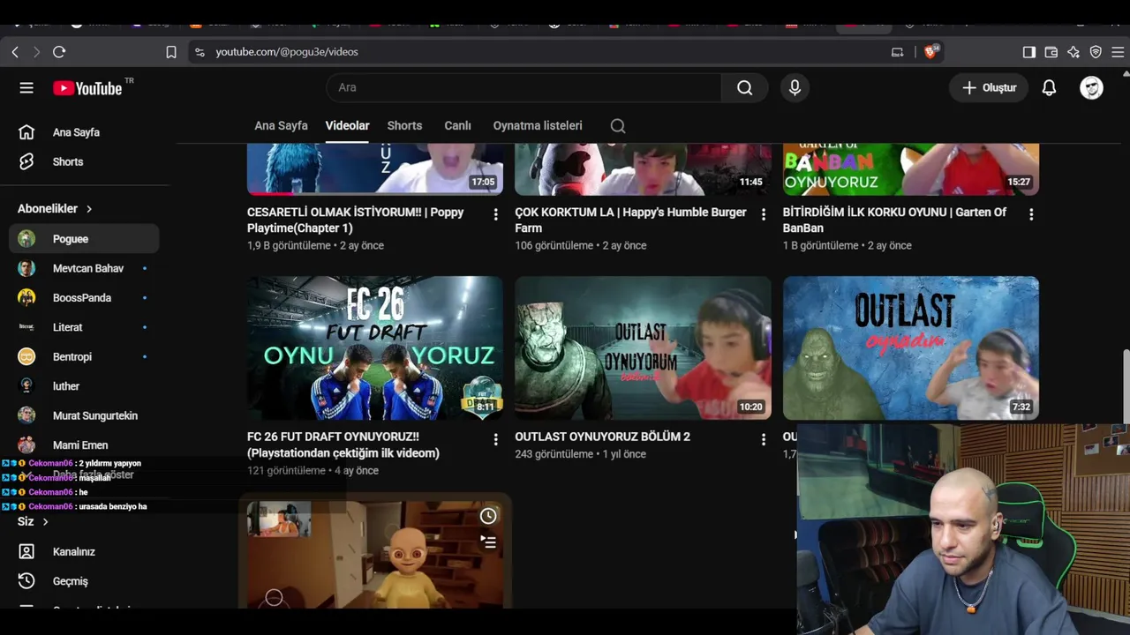Open the CESARETLİ OLMAK İSTİYORUM video title
This screenshot has height=635, width=1130.
pyautogui.click(x=356, y=220)
